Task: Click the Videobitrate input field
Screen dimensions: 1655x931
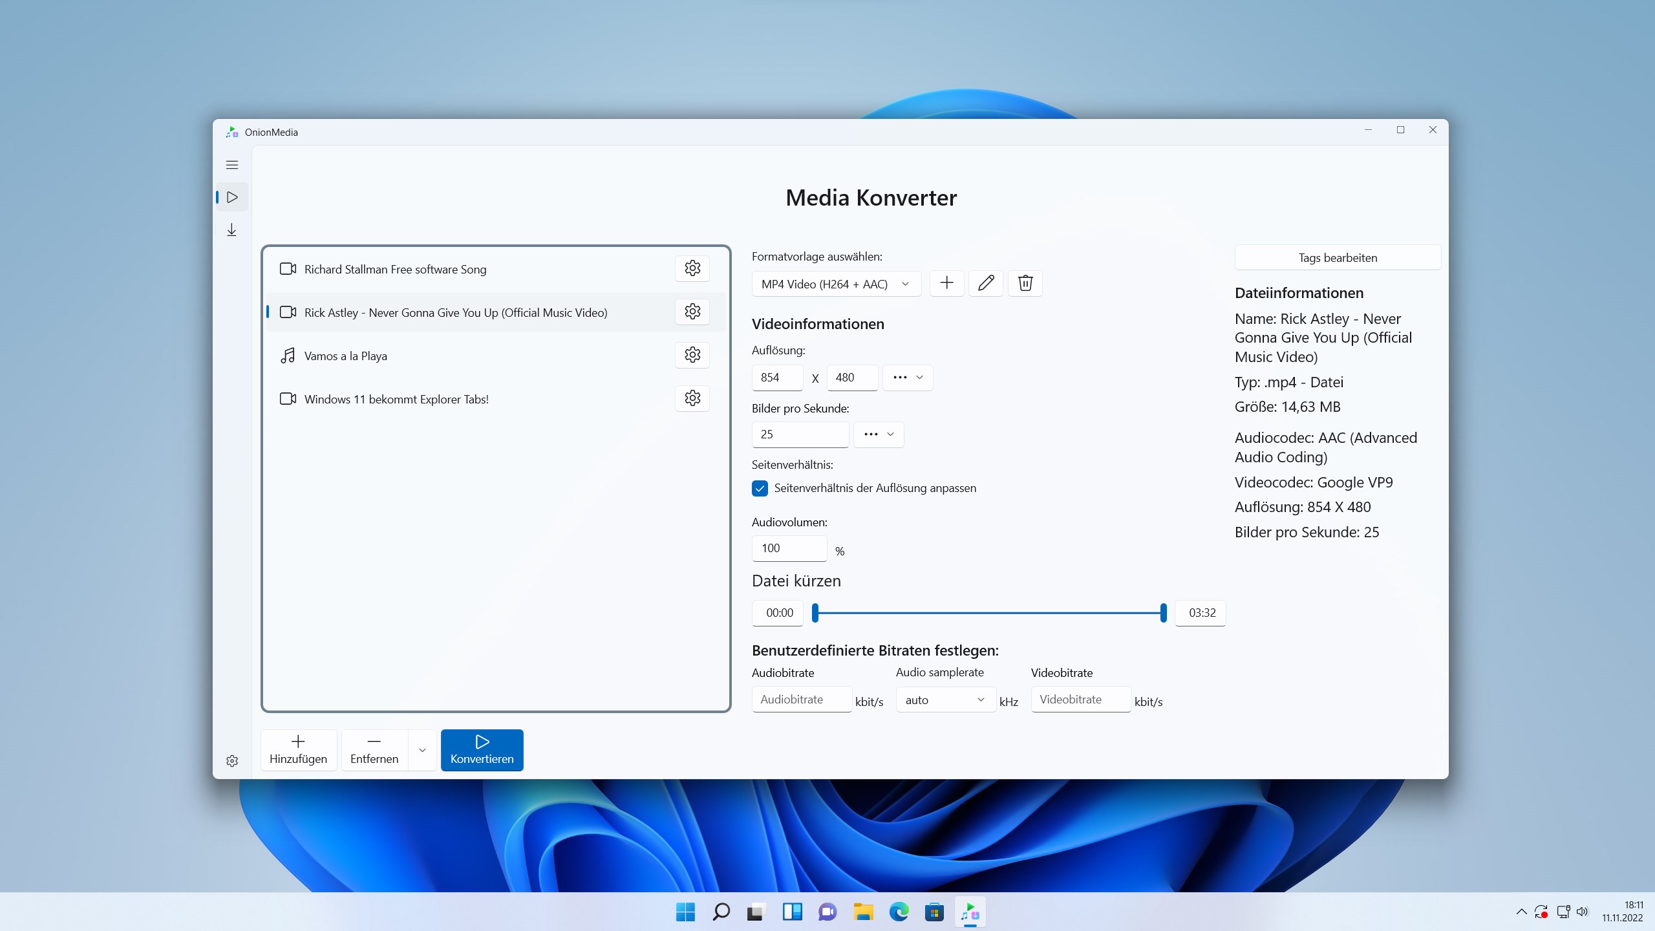Action: [x=1081, y=700]
